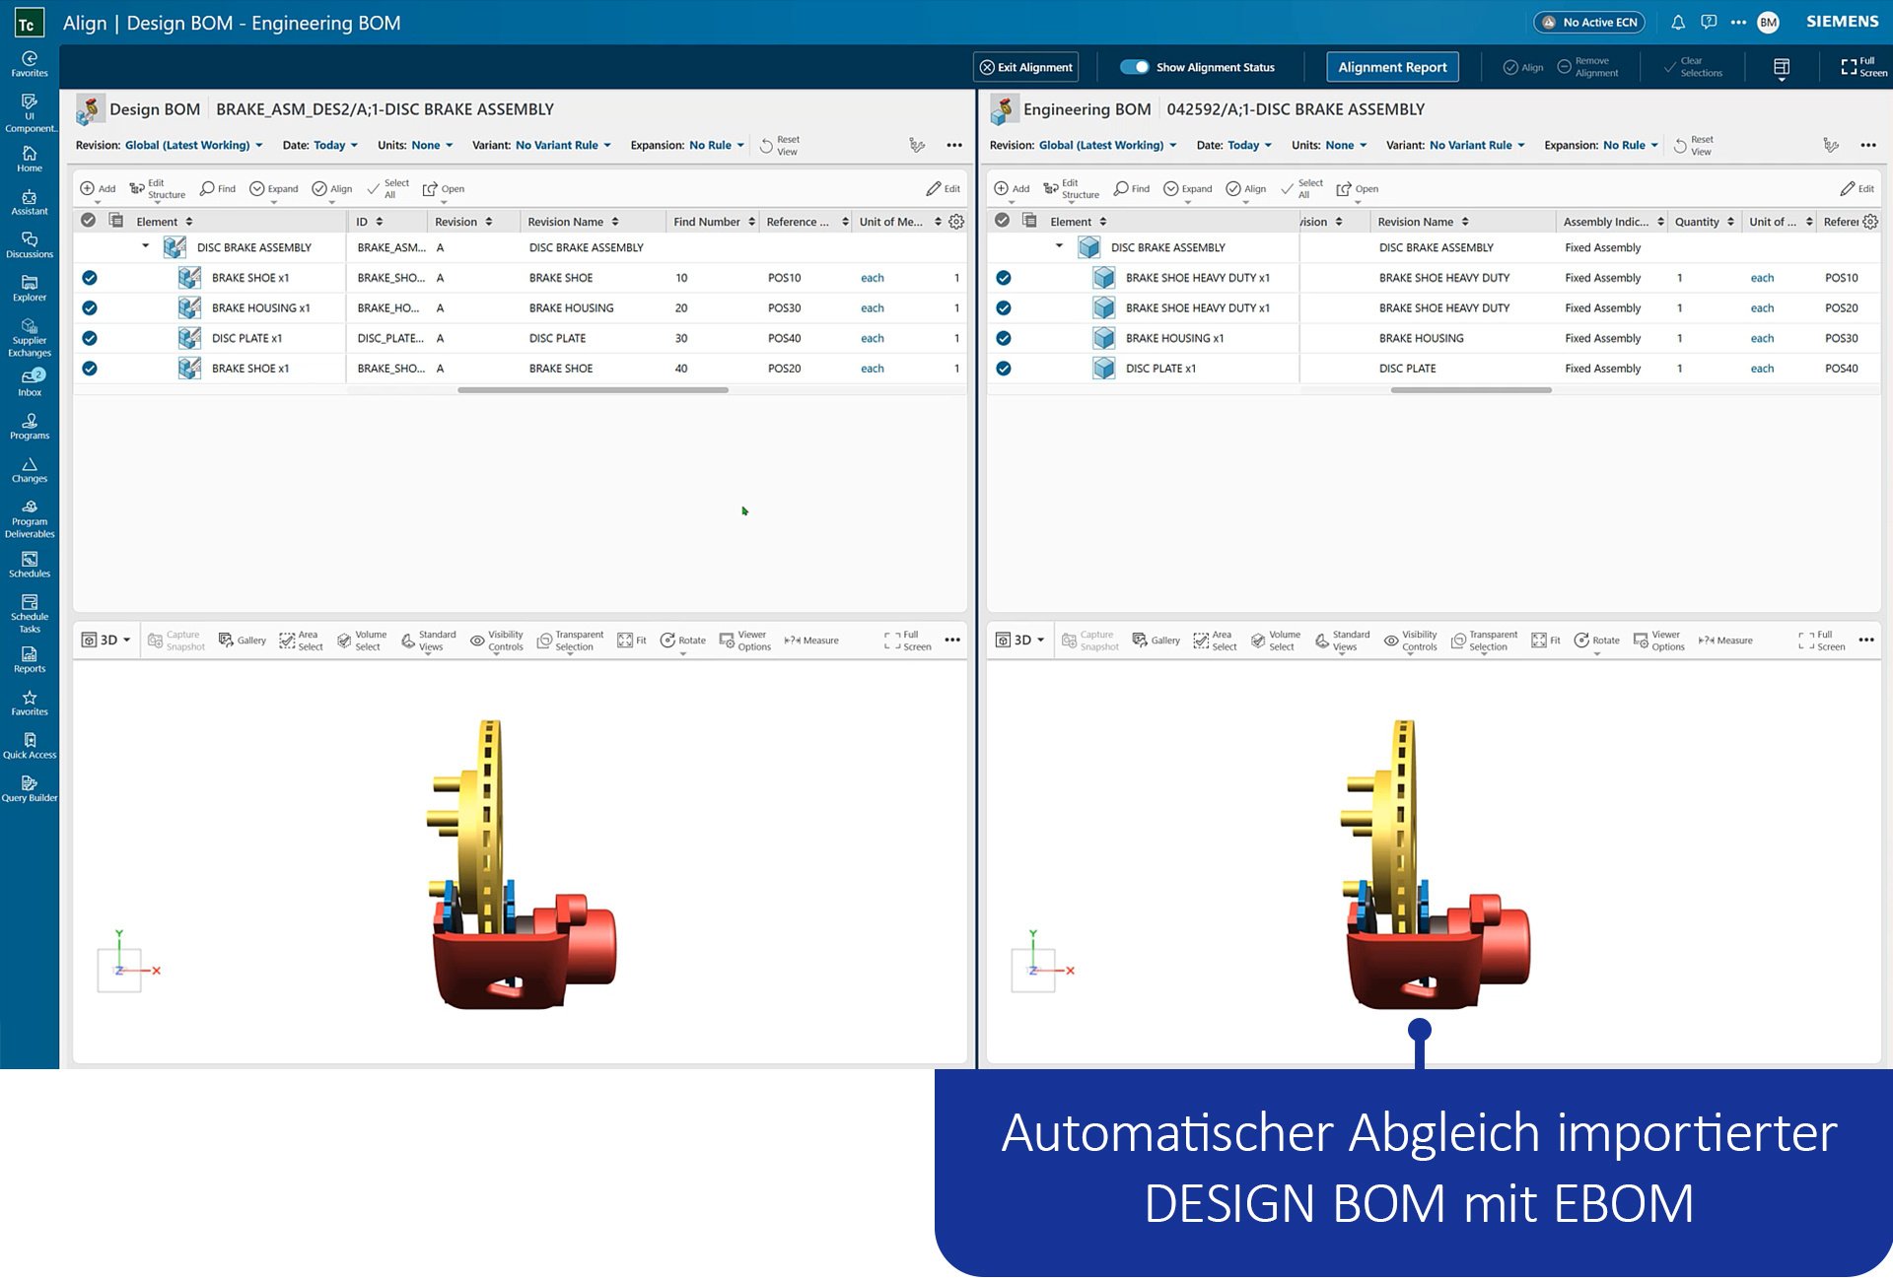Toggle Show Alignment Status
1893x1282 pixels.
click(x=1136, y=66)
